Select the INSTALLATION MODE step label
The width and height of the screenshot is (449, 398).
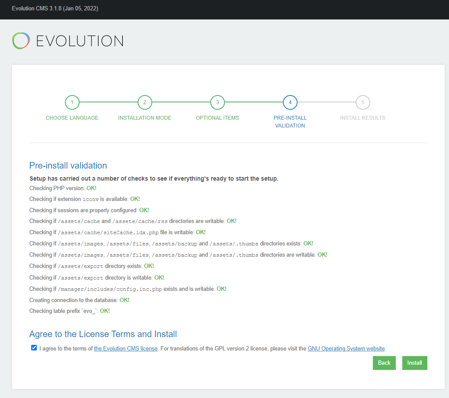[144, 118]
